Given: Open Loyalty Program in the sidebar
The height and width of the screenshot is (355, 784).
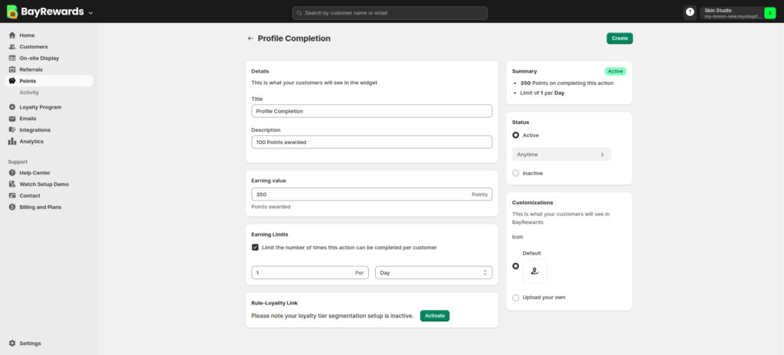Looking at the screenshot, I should (x=40, y=107).
